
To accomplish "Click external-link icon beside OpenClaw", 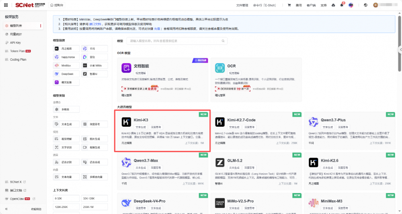I will coord(34,199).
